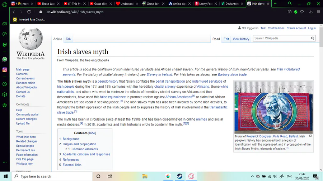Click the Wikipedia globe logo
Image resolution: width=323 pixels, height=181 pixels.
click(x=31, y=44)
